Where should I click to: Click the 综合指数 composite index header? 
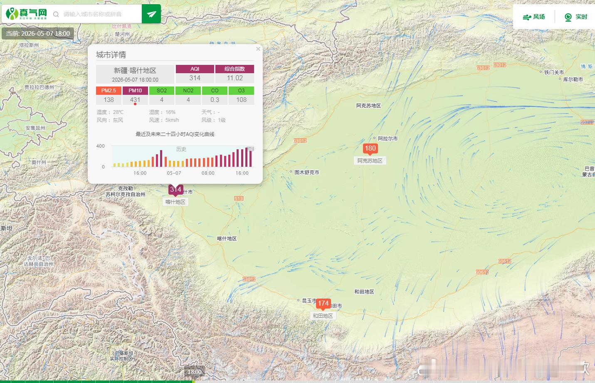pyautogui.click(x=235, y=69)
